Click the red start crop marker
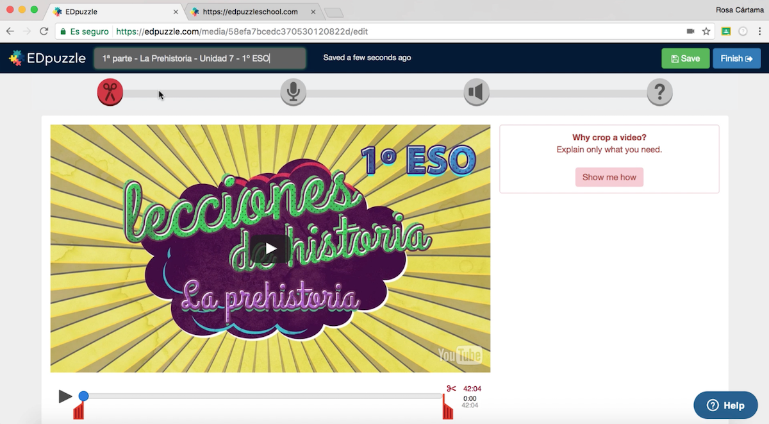 point(78,411)
